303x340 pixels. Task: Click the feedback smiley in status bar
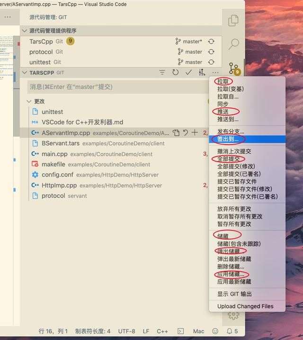click(x=215, y=331)
